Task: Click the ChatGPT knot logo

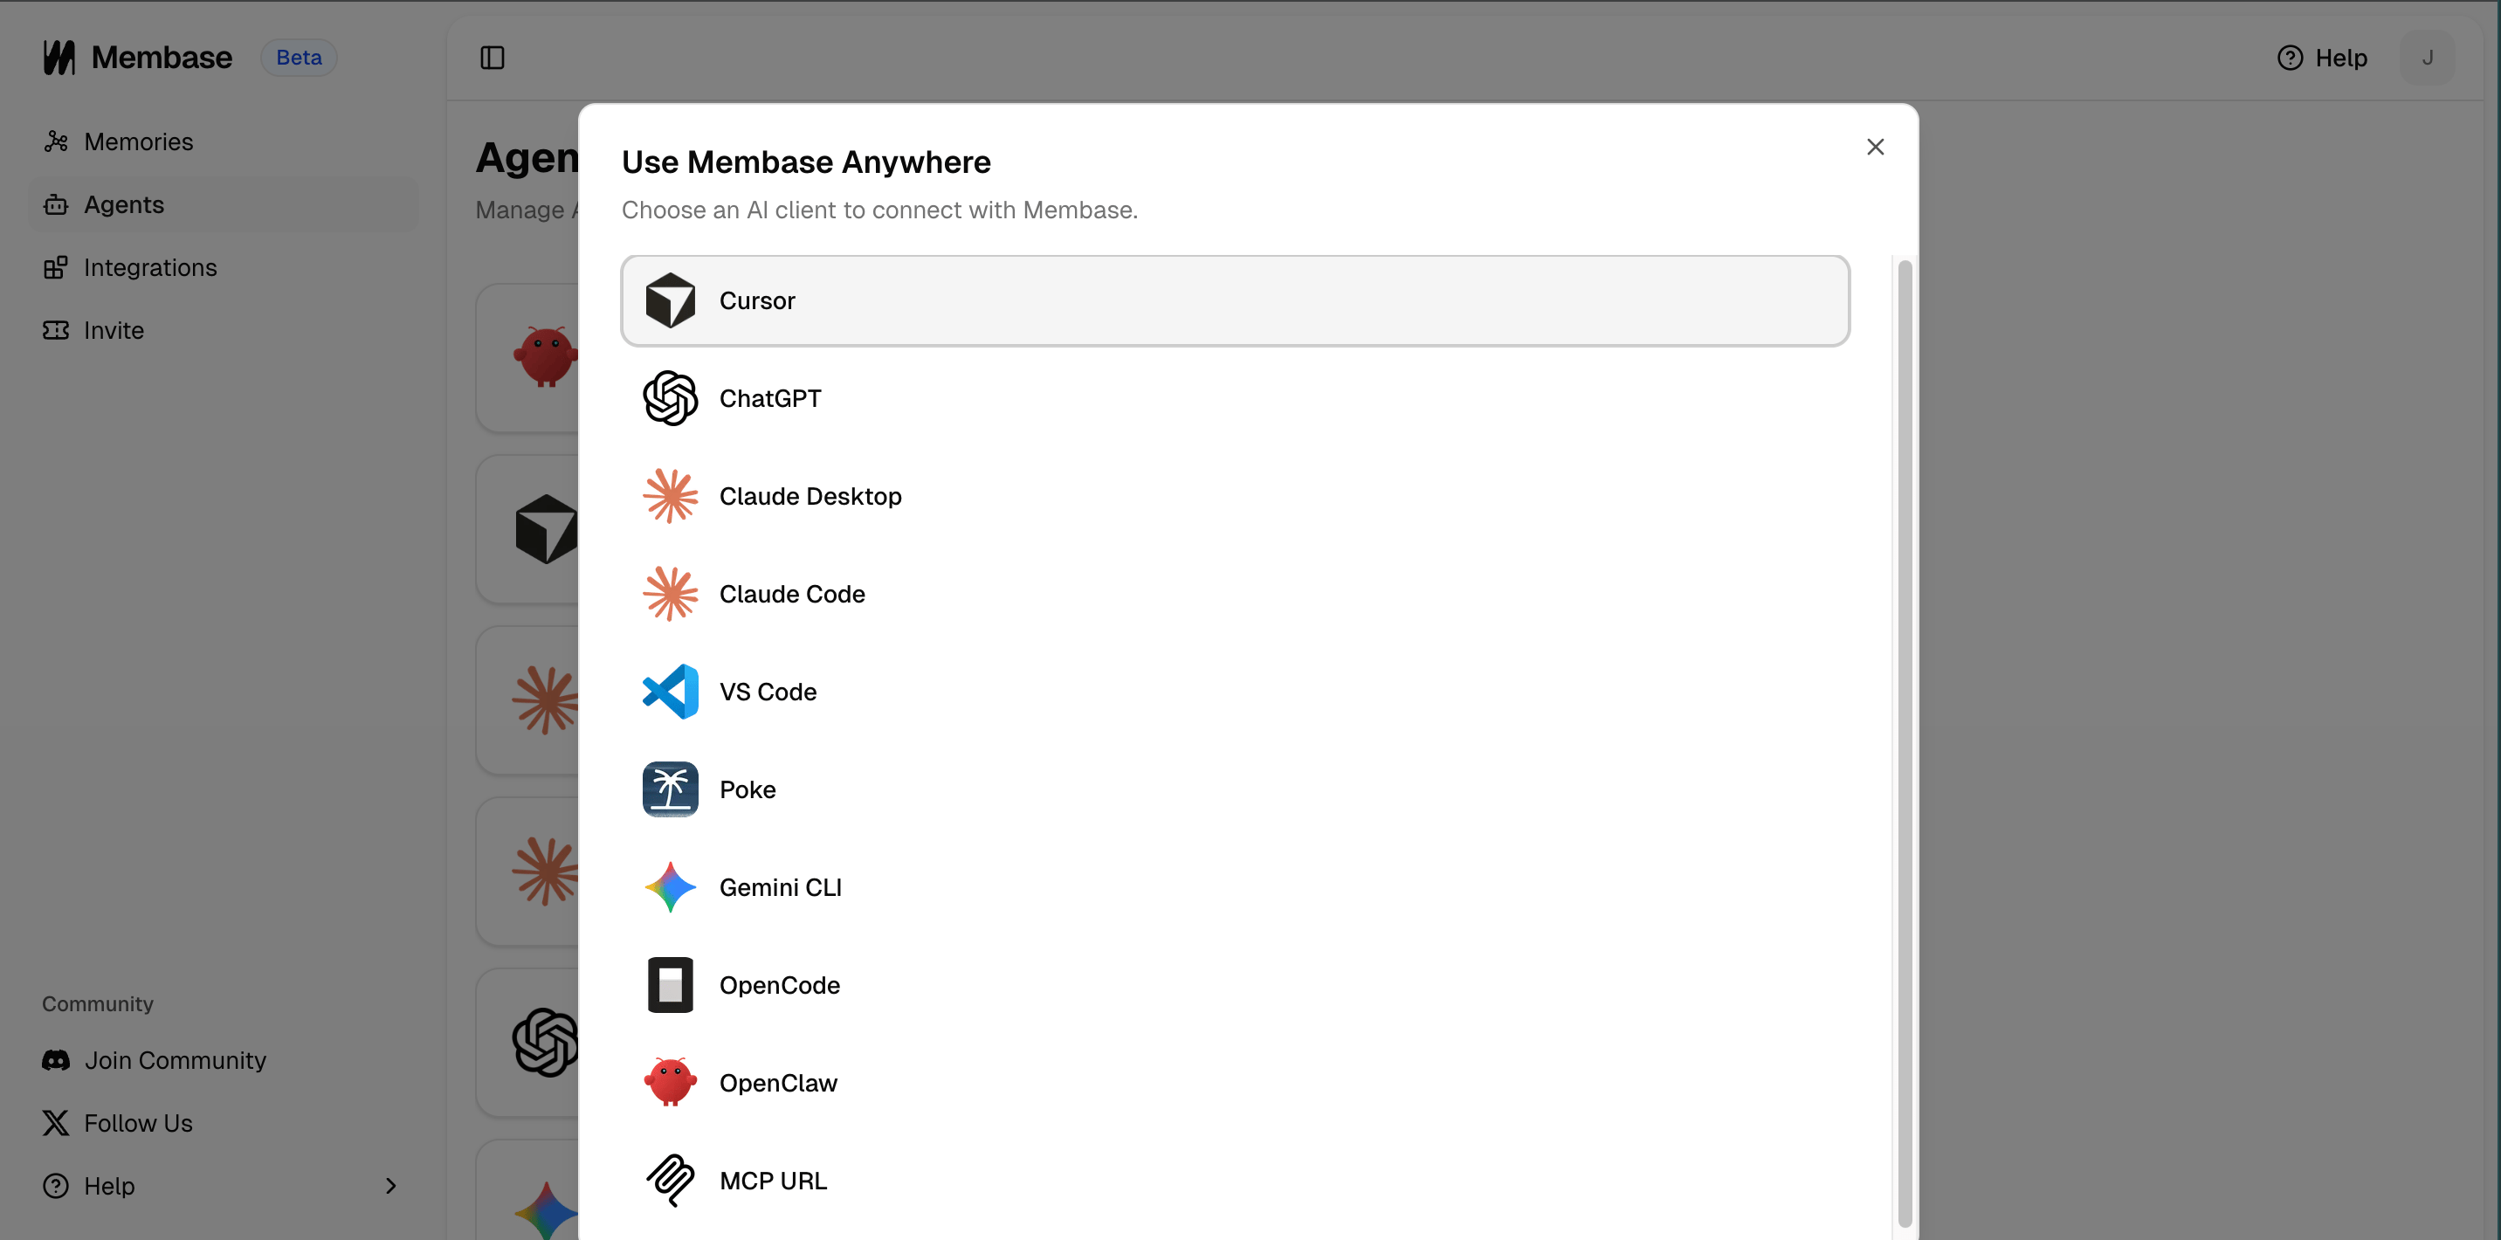Action: click(x=670, y=398)
